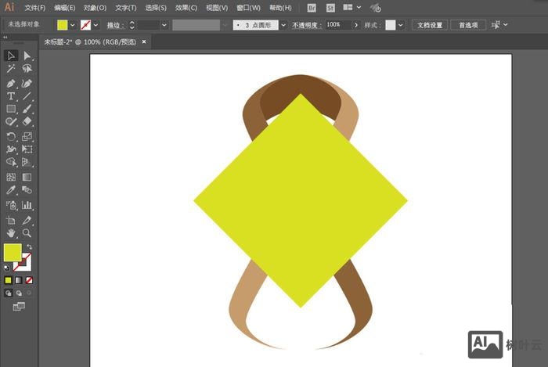Click the 首选项 button
Image resolution: width=548 pixels, height=367 pixels.
(x=467, y=25)
